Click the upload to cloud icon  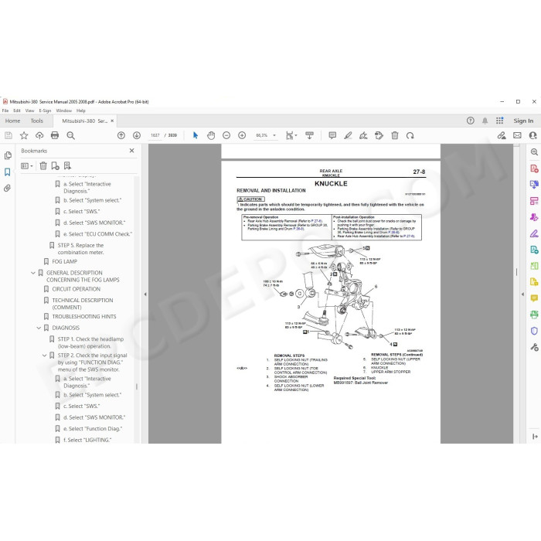pos(39,135)
